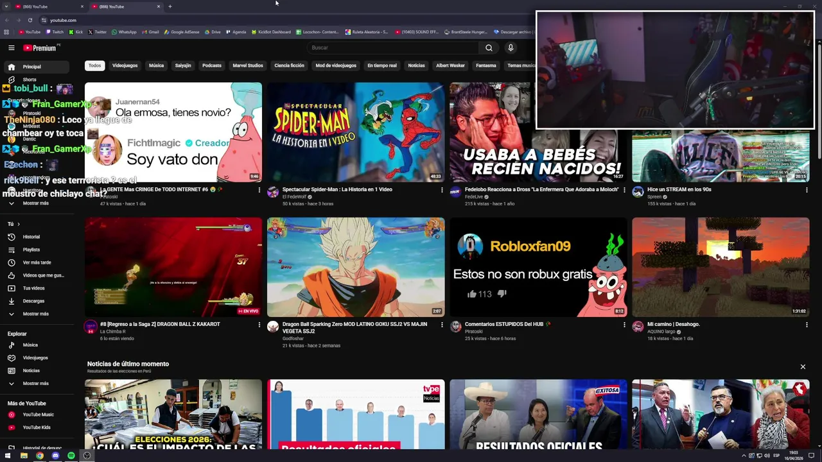
Task: Open the WhatsApp bookmark
Action: pos(124,31)
